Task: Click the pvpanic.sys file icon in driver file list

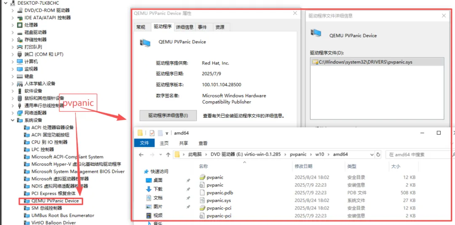Action: click(315, 62)
